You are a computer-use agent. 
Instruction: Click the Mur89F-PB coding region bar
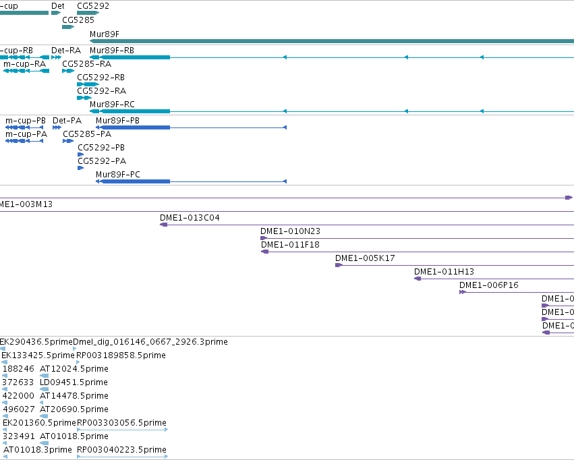coord(135,127)
